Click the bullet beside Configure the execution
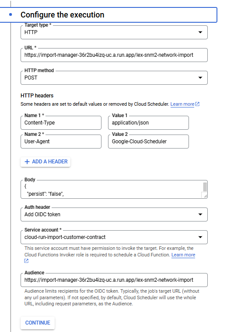Screen dimensions: 248x332 [10, 14]
